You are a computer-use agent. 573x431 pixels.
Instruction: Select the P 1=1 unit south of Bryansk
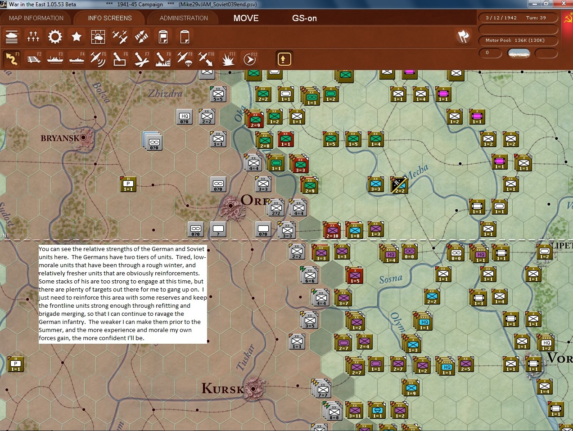pyautogui.click(x=128, y=184)
